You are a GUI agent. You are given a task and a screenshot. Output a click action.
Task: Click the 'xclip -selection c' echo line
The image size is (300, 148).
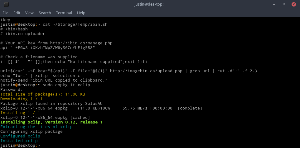coord(40,76)
